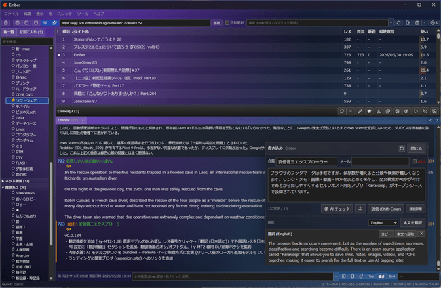Screen dimensions: 441x288
Task: Click the download icon in thread toolbar
Action: pyautogui.click(x=379, y=112)
